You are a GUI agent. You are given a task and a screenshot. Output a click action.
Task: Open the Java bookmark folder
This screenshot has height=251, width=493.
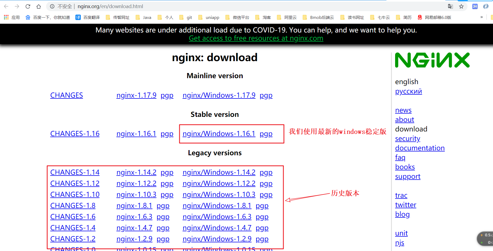click(143, 17)
